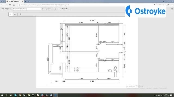Image resolution: width=174 pixels, height=97 pixels.
Task: Click the file address bar URL
Action: (x=45, y=5)
